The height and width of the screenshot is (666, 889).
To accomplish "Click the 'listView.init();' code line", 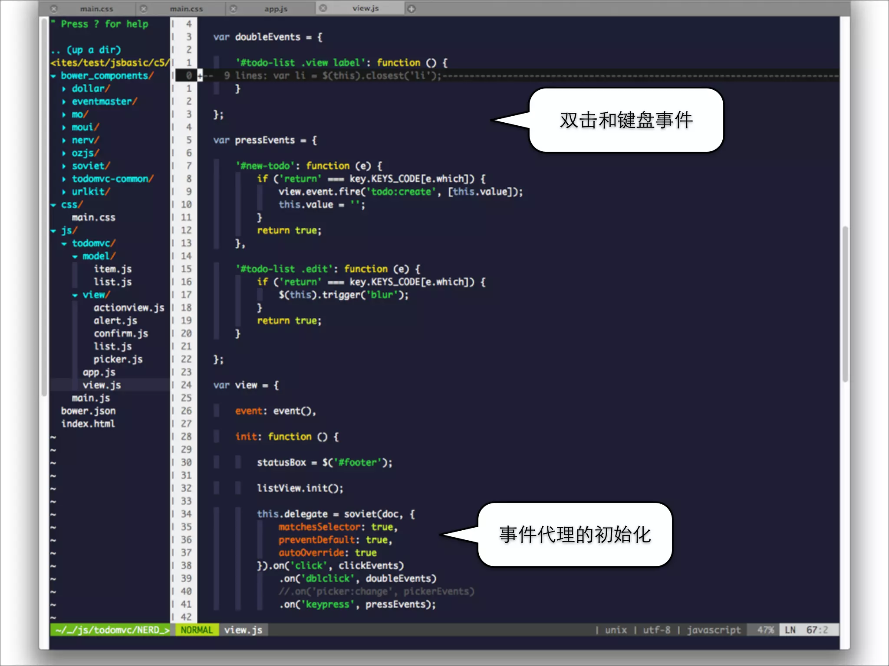I will pyautogui.click(x=300, y=488).
